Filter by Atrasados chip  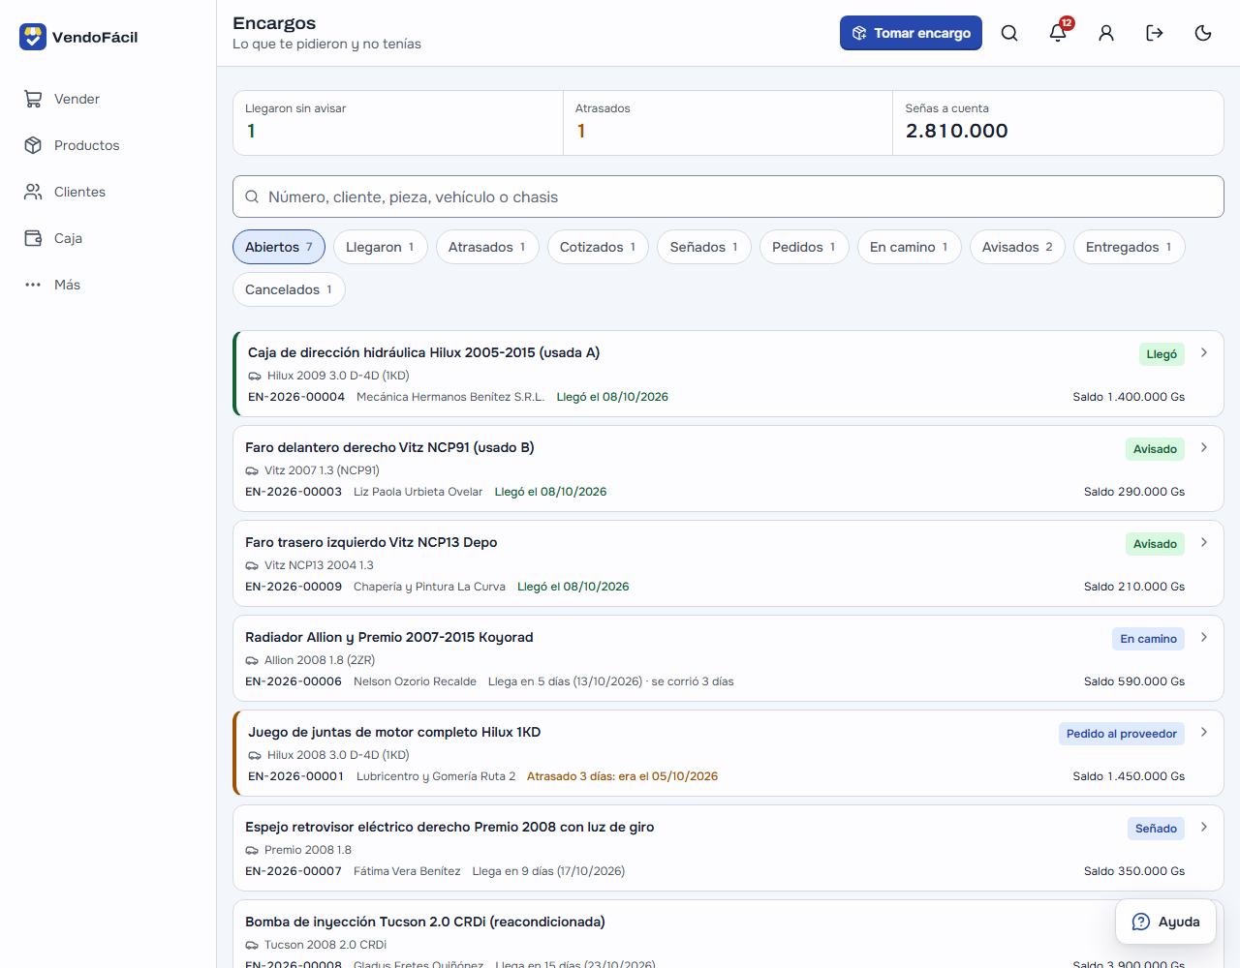tap(487, 247)
